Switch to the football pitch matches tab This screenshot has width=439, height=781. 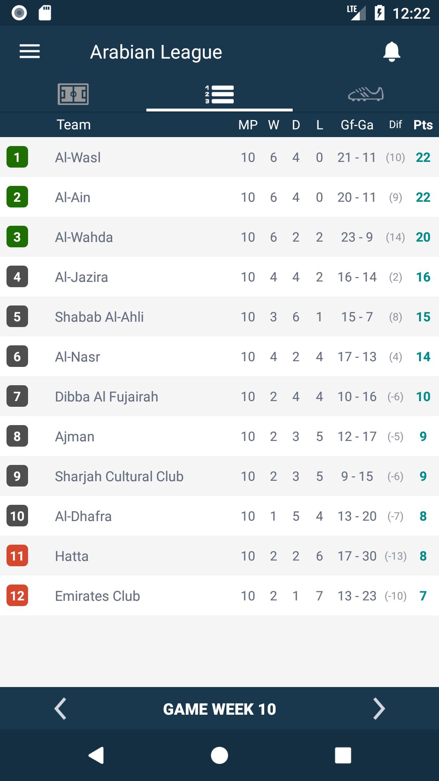click(73, 94)
